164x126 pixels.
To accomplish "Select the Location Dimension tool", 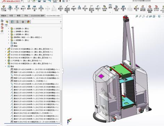I will click(10, 8).
